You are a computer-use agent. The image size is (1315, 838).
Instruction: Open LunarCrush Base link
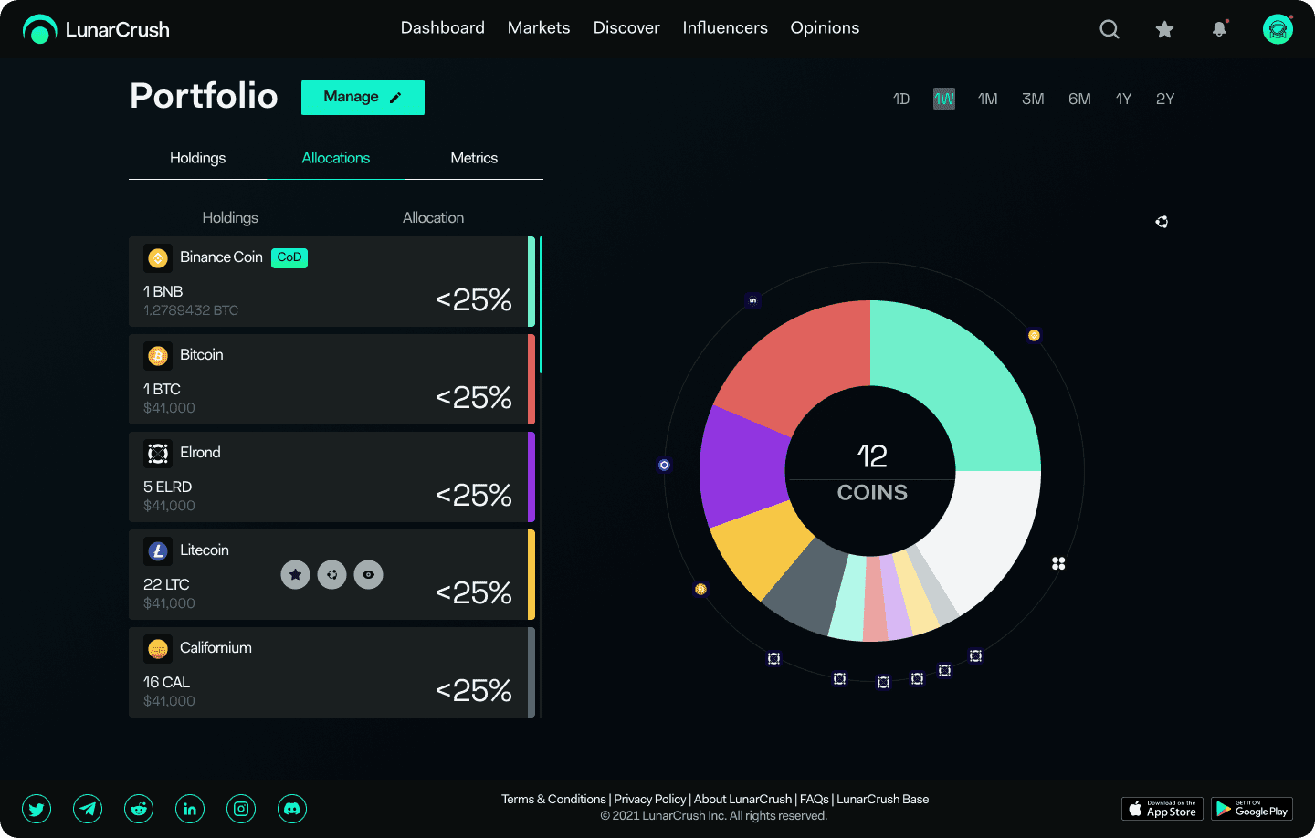click(883, 799)
